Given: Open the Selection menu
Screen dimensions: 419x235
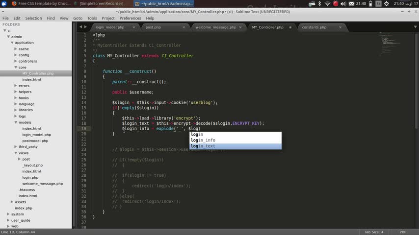Looking at the screenshot, I should click(33, 18).
